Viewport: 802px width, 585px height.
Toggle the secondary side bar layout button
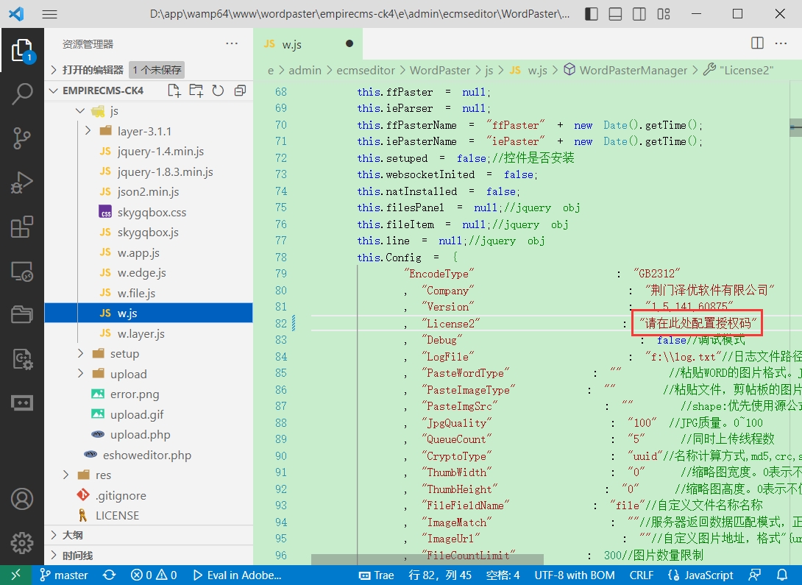point(639,14)
